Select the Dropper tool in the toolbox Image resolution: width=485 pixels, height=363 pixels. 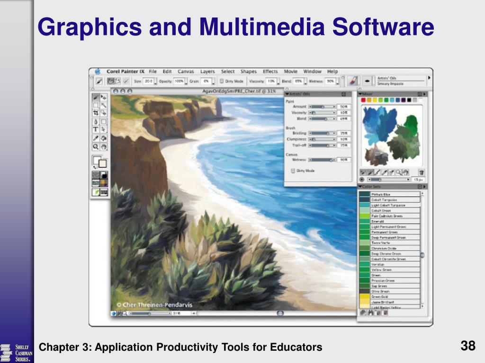click(x=96, y=138)
